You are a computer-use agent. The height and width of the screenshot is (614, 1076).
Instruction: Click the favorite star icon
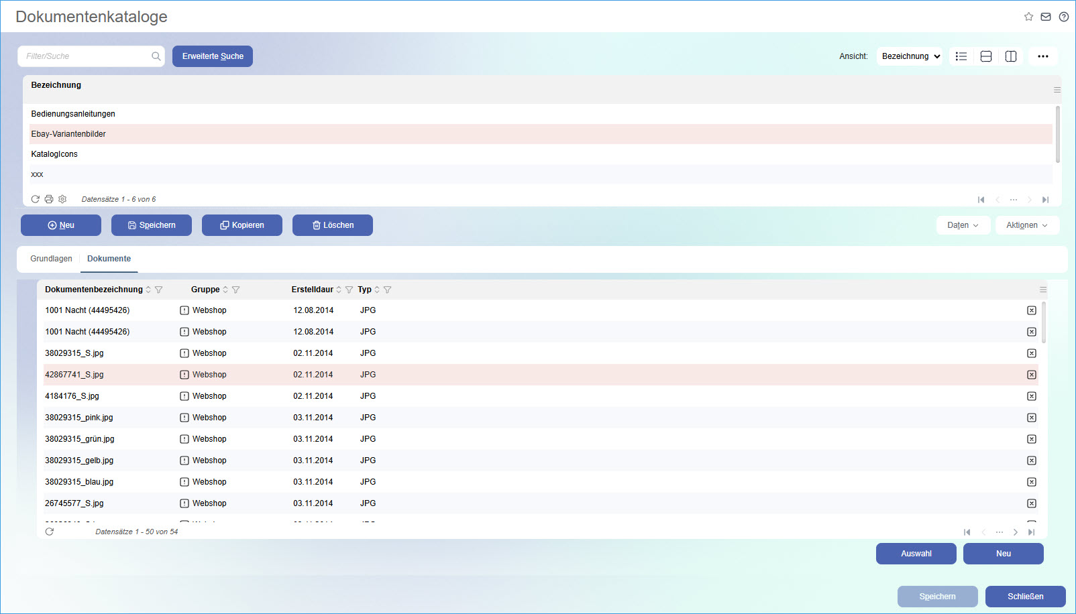tap(1028, 17)
